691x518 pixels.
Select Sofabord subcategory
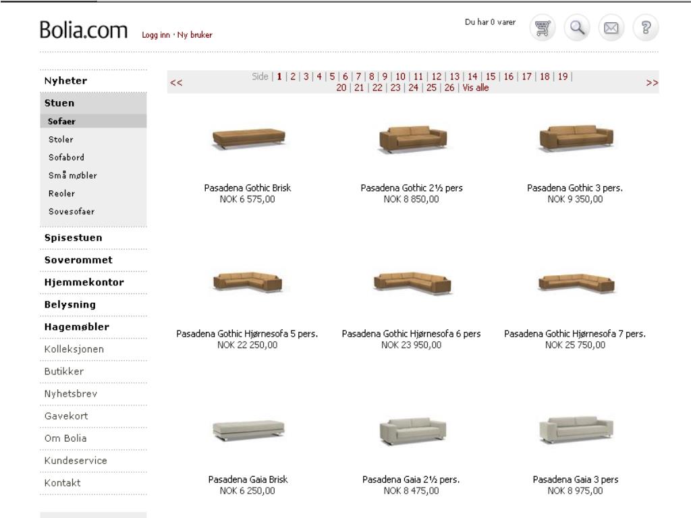tap(66, 157)
